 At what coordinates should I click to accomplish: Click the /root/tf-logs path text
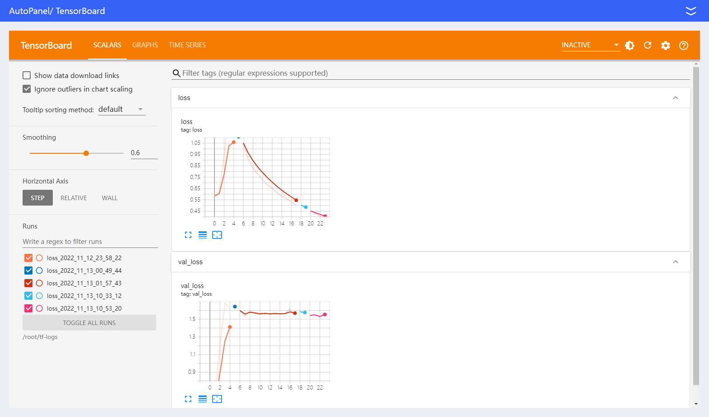click(x=40, y=337)
